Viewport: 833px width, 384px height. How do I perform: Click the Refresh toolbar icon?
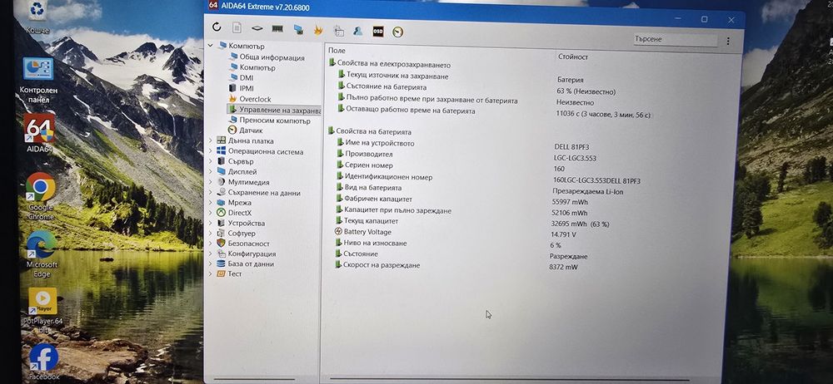click(217, 27)
